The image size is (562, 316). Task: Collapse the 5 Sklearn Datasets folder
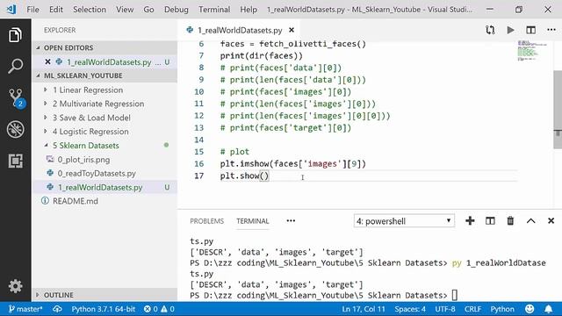pos(85,146)
